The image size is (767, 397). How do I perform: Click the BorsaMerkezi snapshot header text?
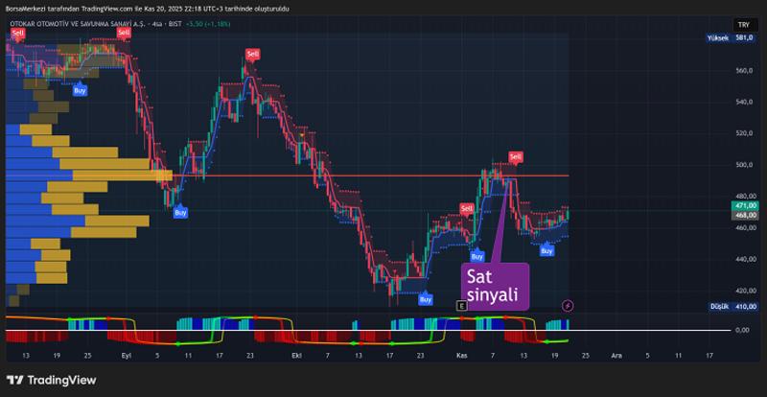tap(148, 9)
